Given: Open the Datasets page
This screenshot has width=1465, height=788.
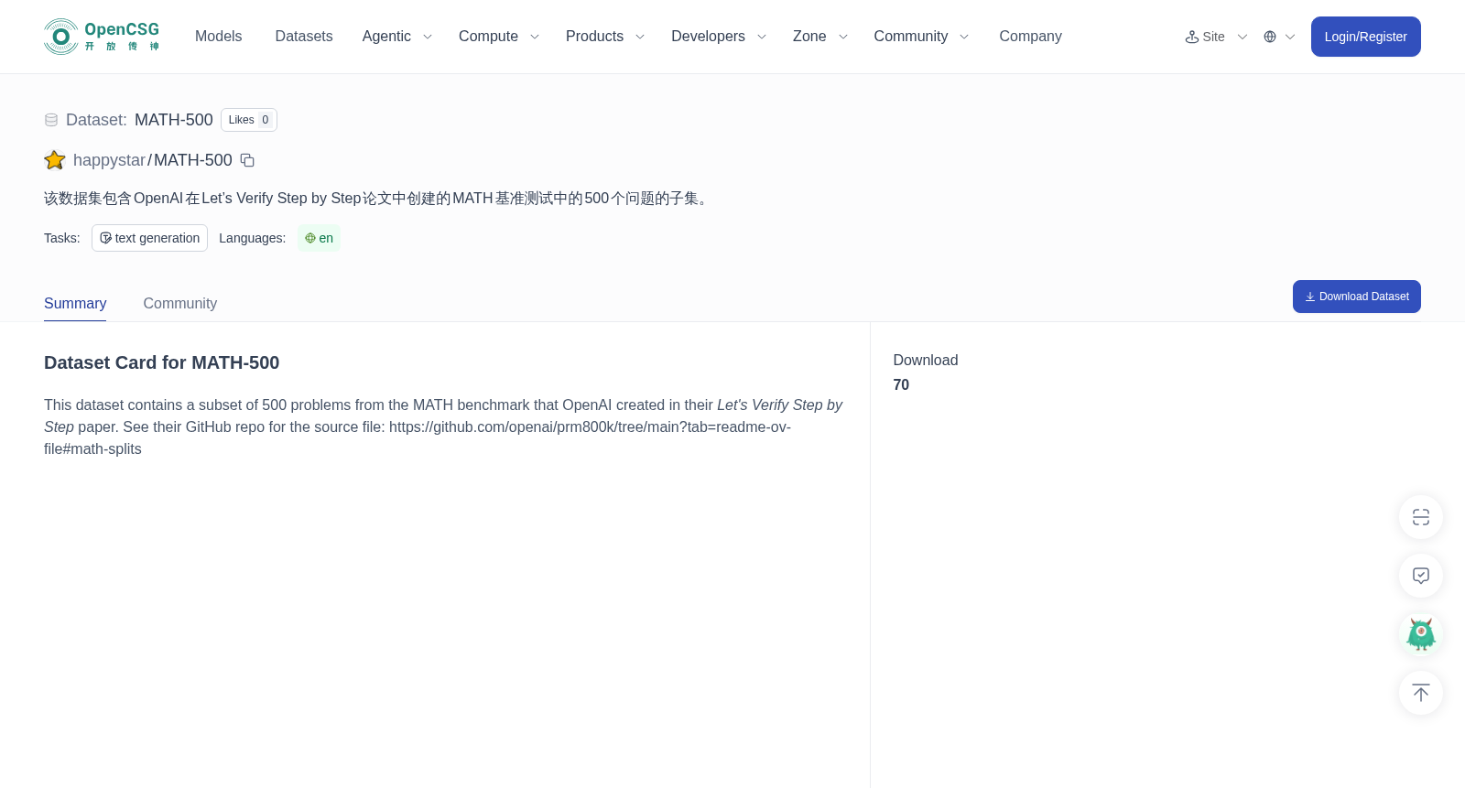Looking at the screenshot, I should coord(304,37).
